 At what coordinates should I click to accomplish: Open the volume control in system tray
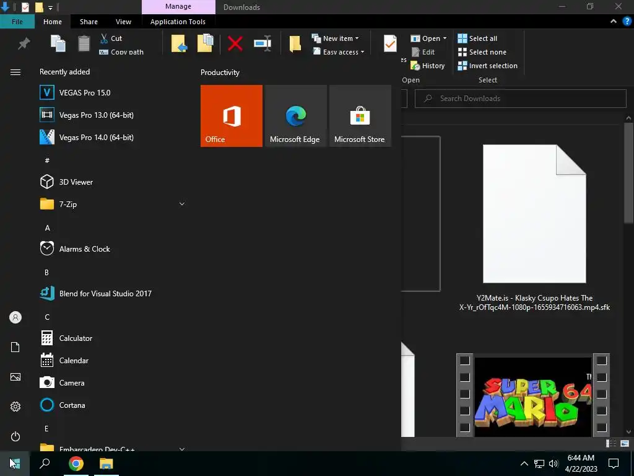coord(554,464)
